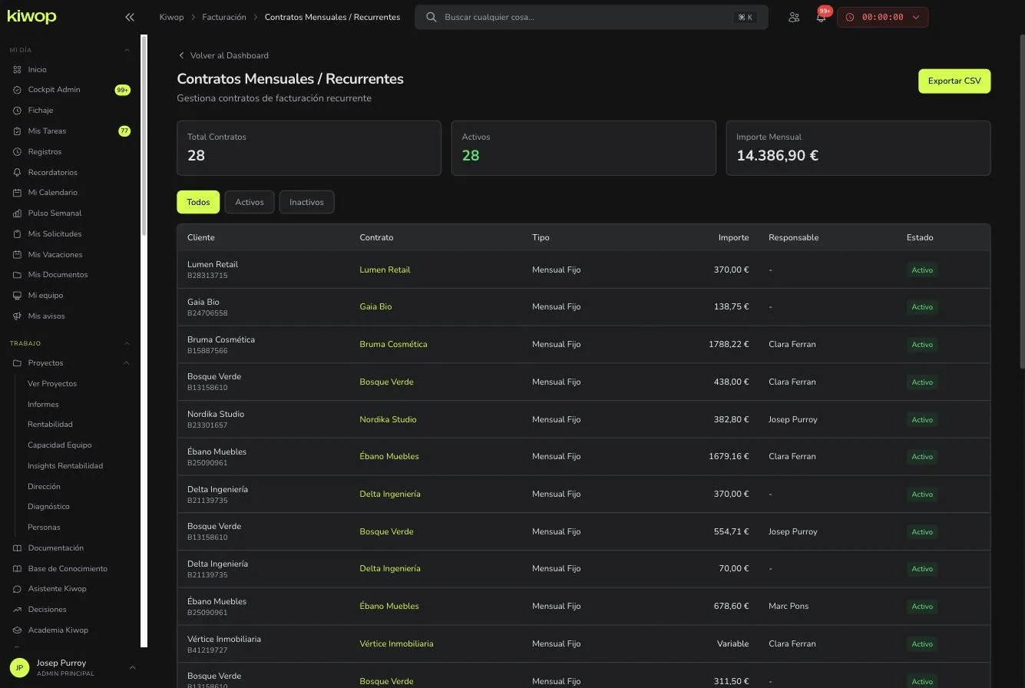The image size is (1025, 688).
Task: Select the Inactivos filter tab
Action: pyautogui.click(x=306, y=202)
